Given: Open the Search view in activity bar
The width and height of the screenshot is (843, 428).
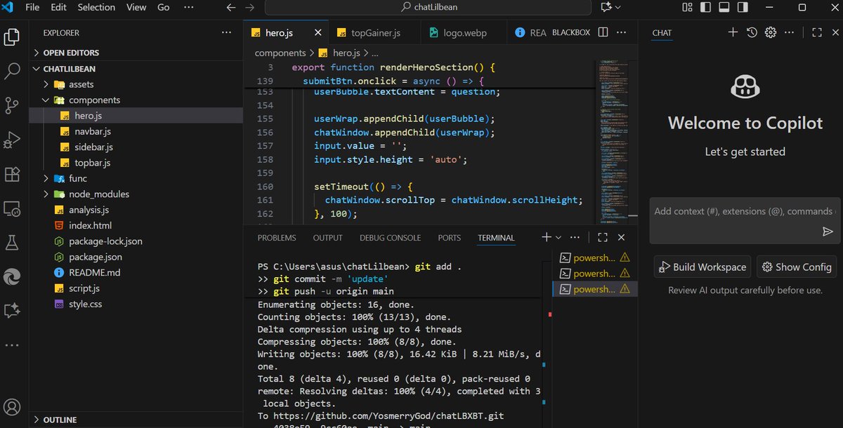Looking at the screenshot, I should pos(12,71).
